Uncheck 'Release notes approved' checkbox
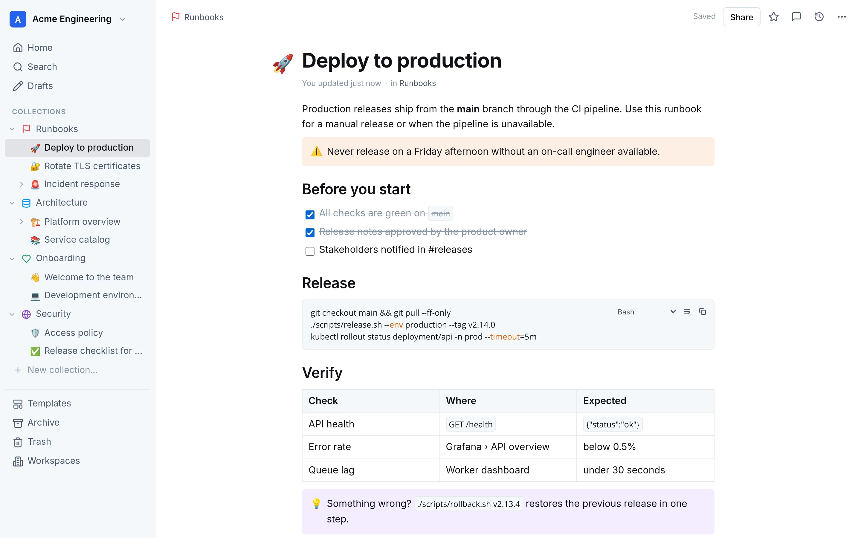 coord(310,233)
